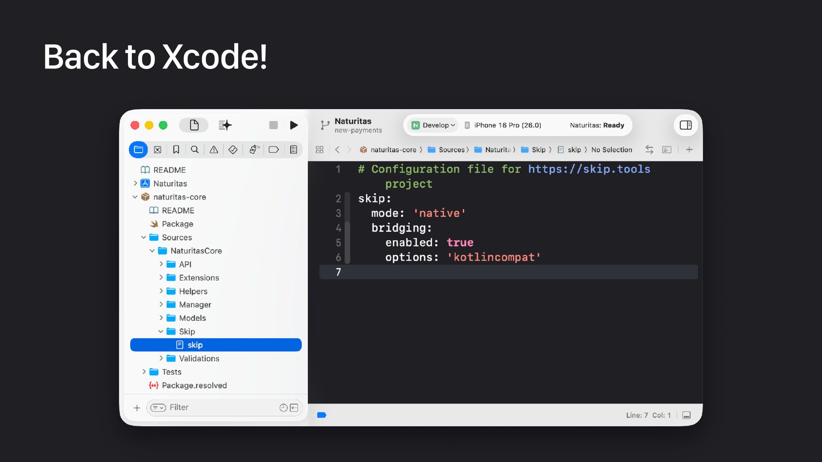Expand the Tests folder
This screenshot has height=462, width=822.
tap(144, 372)
